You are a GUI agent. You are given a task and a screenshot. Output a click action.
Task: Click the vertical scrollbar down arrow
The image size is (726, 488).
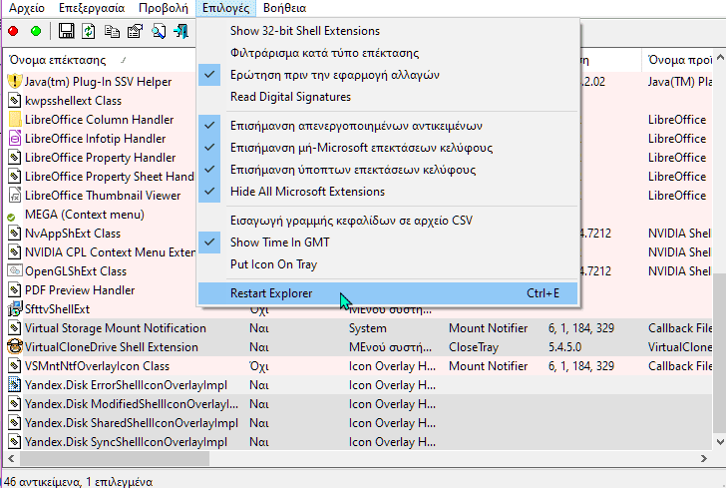point(720,442)
